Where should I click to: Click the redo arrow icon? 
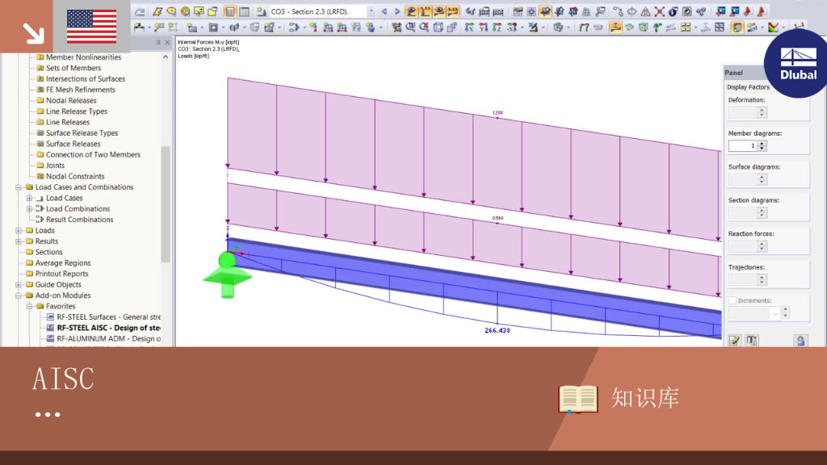[x=140, y=11]
